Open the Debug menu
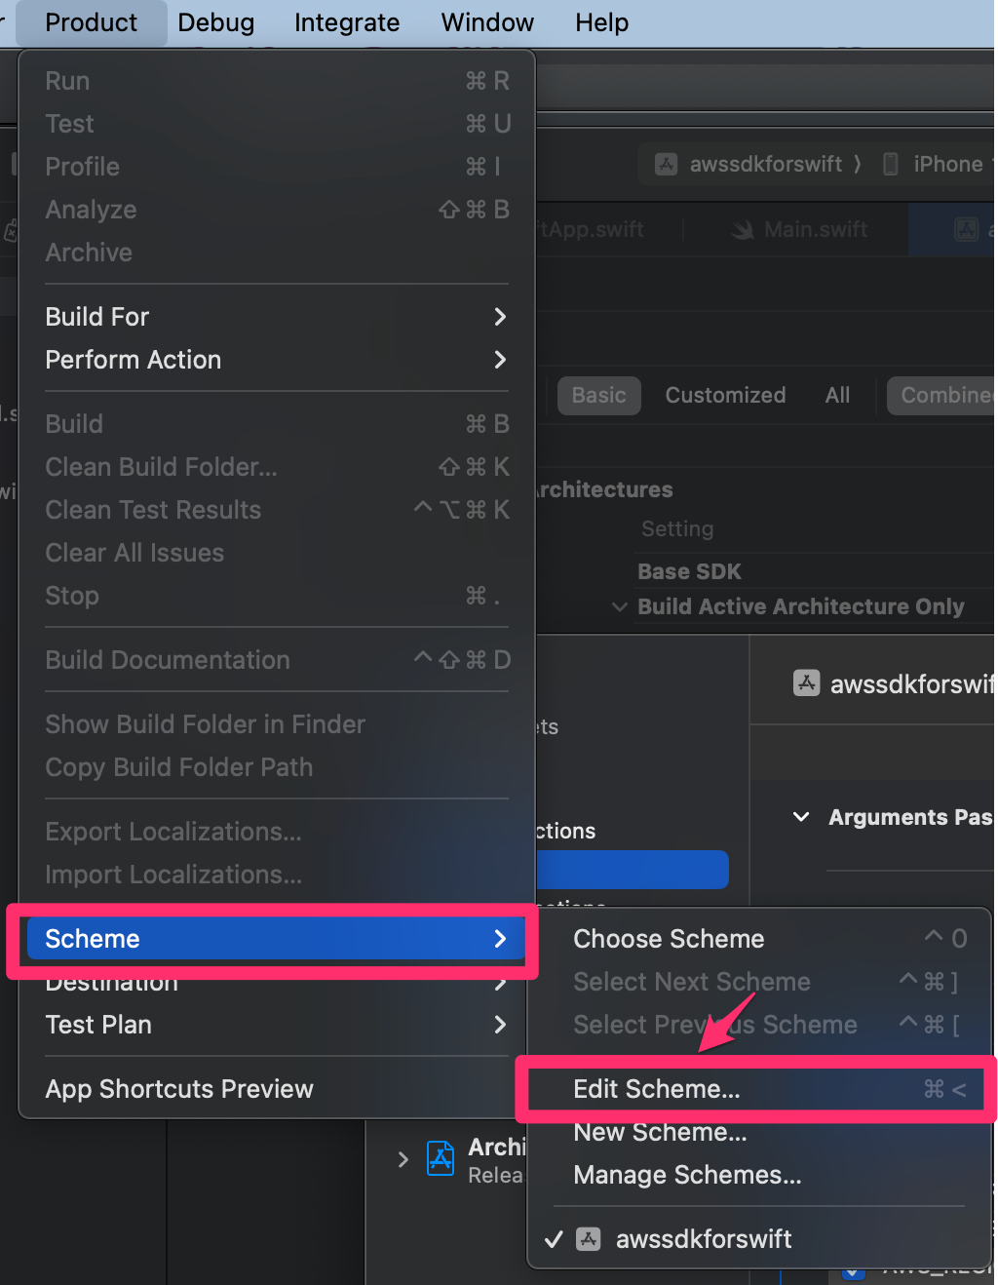Image resolution: width=998 pixels, height=1285 pixels. click(x=215, y=22)
